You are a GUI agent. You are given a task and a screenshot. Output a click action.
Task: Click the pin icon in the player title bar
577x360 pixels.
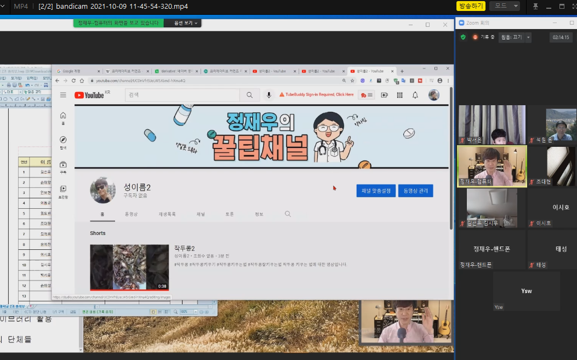pyautogui.click(x=535, y=6)
